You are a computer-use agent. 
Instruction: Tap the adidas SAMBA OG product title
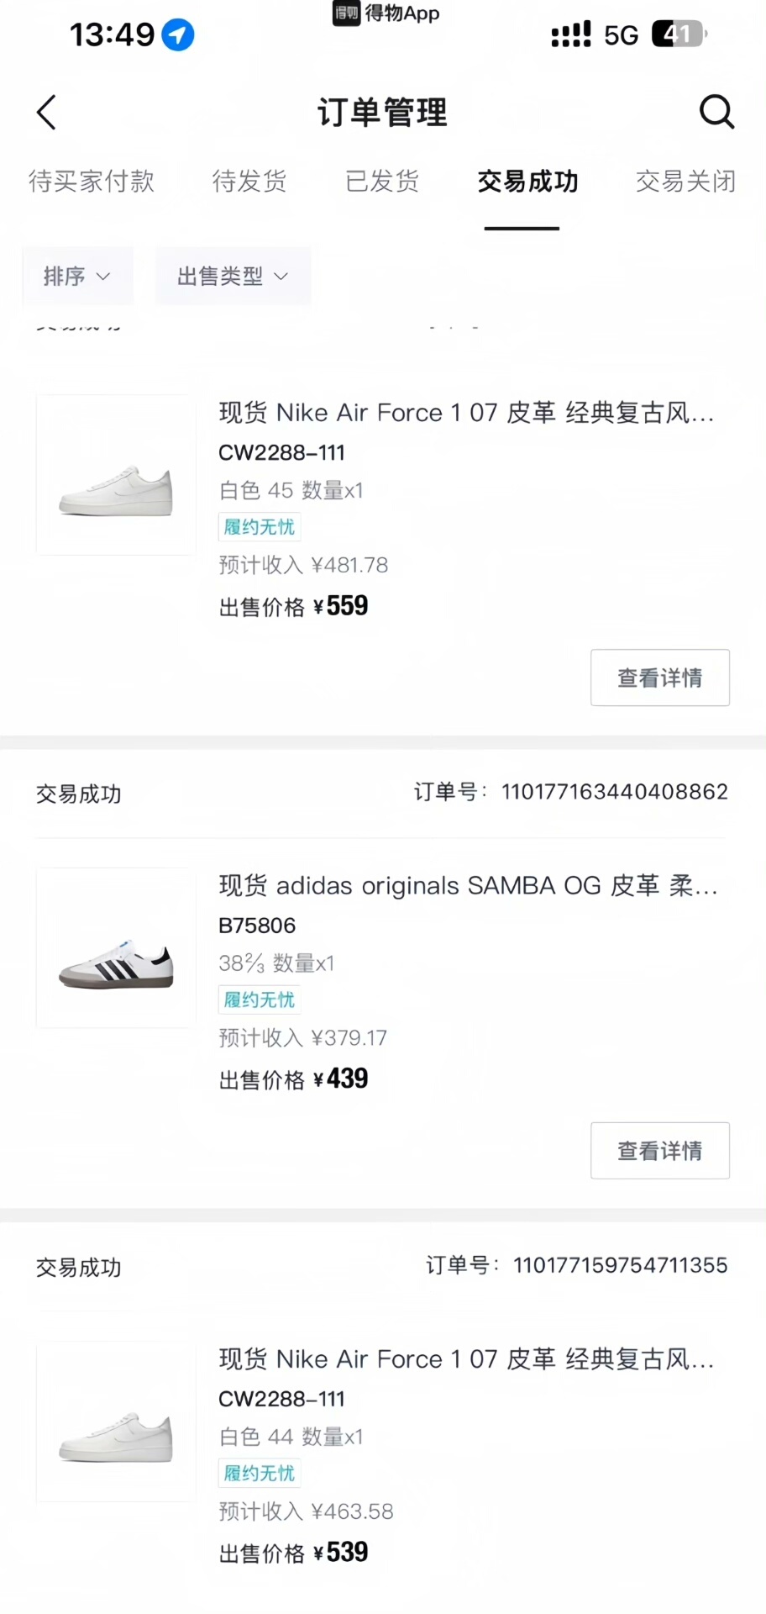pos(468,886)
